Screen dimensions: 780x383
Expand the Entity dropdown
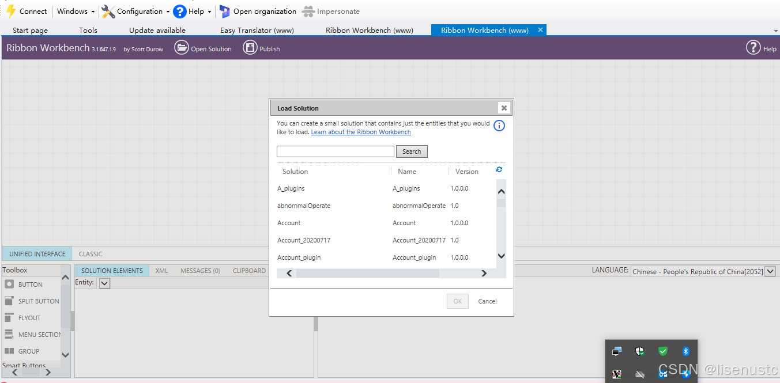pyautogui.click(x=104, y=283)
